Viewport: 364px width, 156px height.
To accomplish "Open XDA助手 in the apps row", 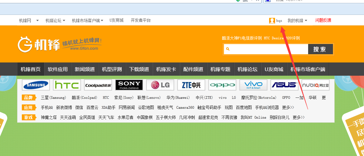I will 108,107.
